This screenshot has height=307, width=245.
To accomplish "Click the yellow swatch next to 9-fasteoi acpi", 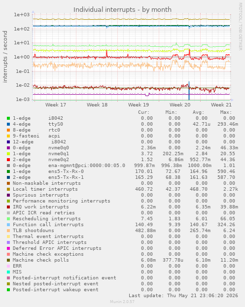I will tap(8, 136).
